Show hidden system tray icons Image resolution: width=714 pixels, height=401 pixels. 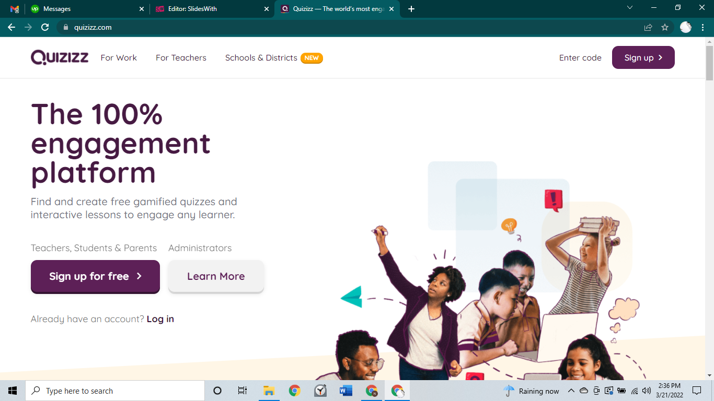tap(571, 391)
